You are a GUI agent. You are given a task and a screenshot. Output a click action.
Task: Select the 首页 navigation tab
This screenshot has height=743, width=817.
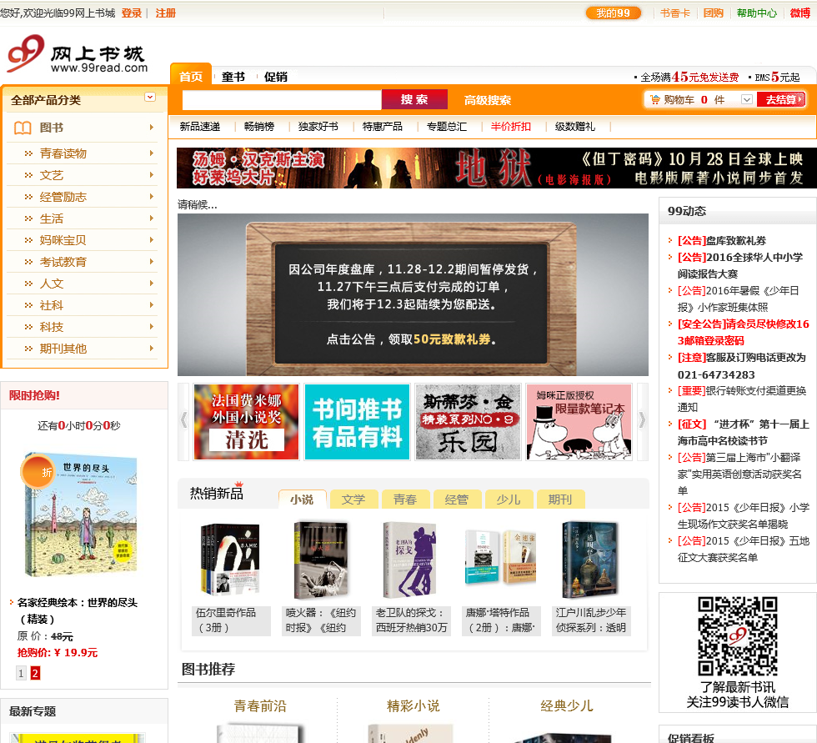tap(191, 76)
